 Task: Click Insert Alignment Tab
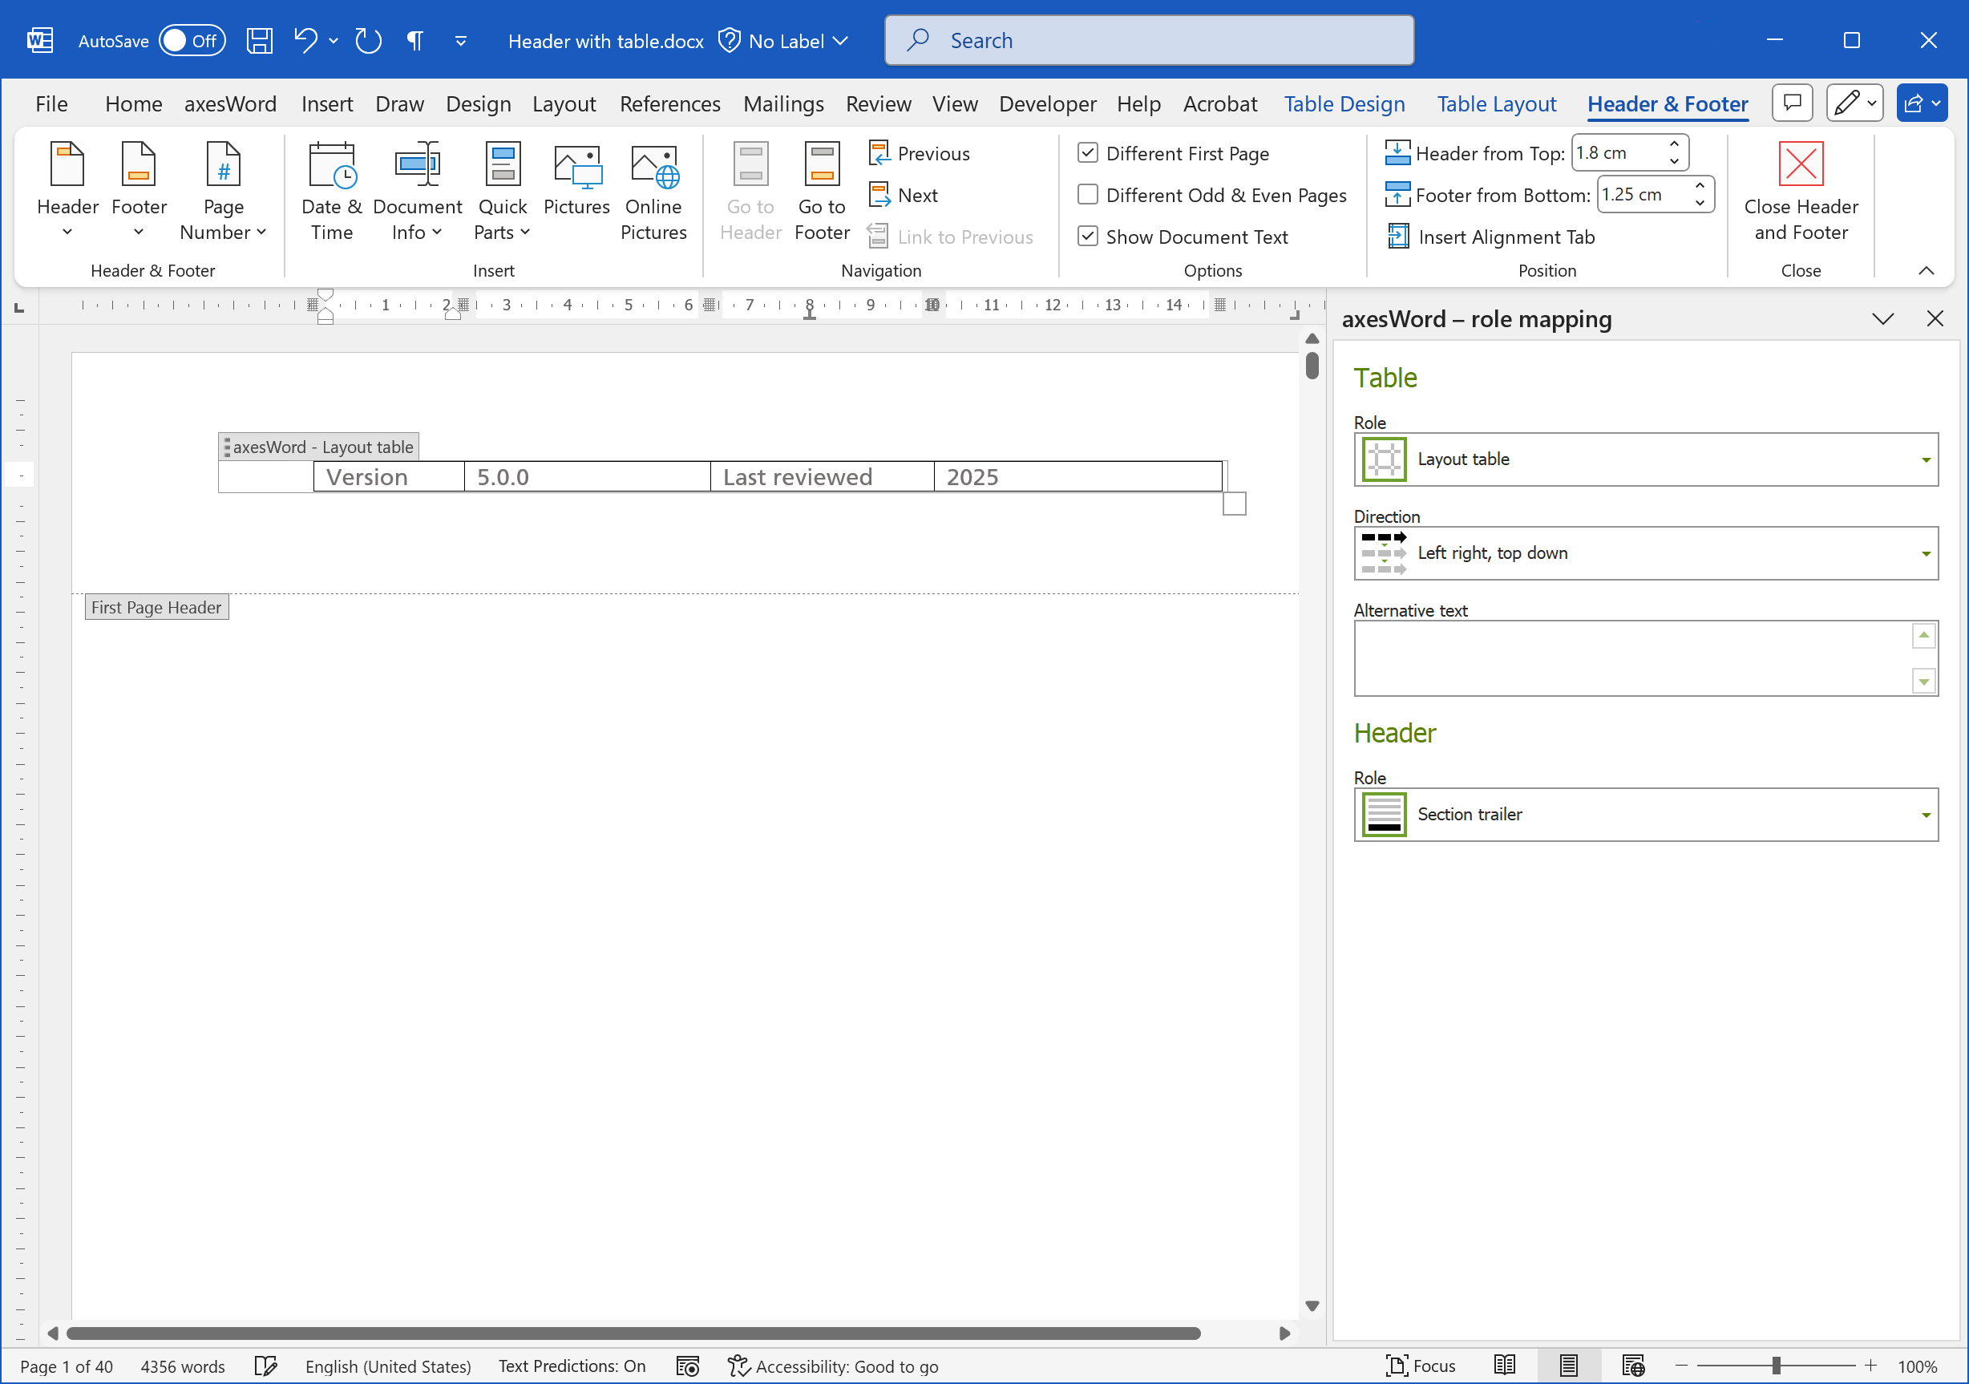pyautogui.click(x=1491, y=237)
